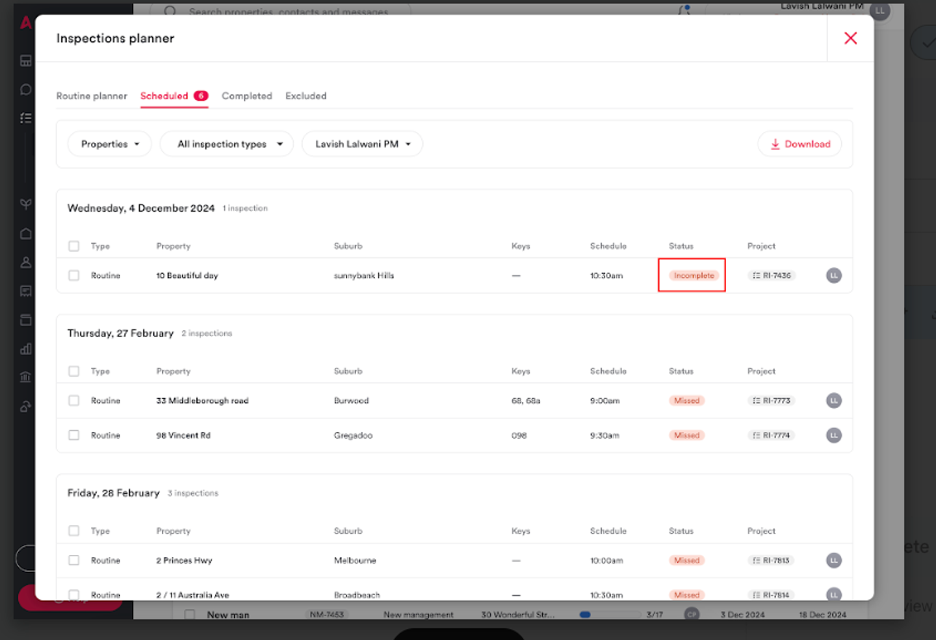Select the Scheduled tab

pyautogui.click(x=174, y=96)
